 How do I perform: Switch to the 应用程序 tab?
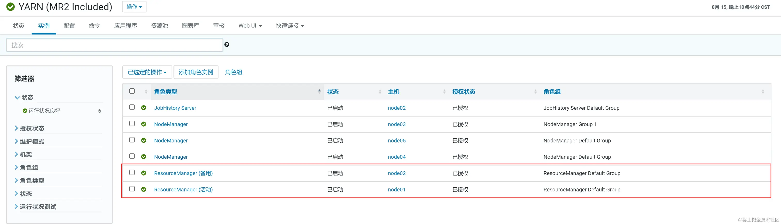(x=126, y=26)
